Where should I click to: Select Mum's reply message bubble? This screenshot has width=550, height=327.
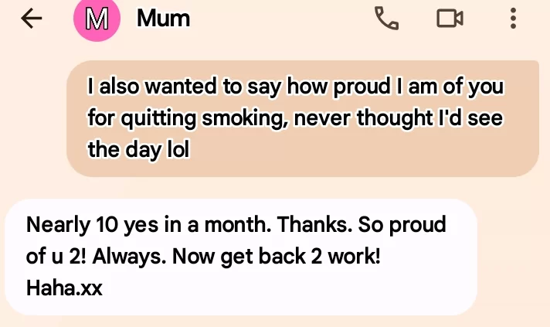241,257
